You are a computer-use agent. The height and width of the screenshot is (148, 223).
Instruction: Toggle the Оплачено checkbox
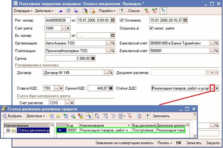[122, 20]
